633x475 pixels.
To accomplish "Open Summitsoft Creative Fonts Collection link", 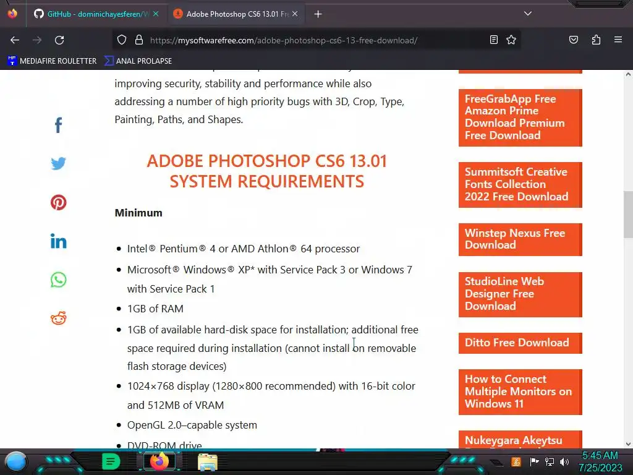I will 520,184.
